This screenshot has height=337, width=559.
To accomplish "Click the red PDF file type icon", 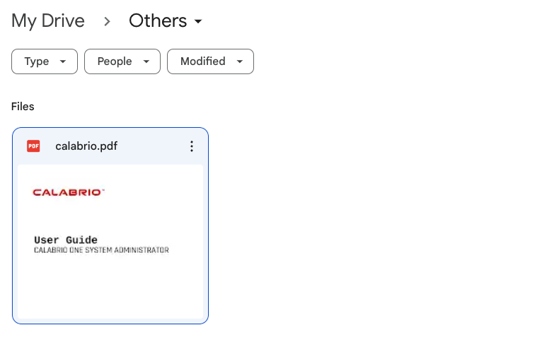I will [x=33, y=146].
